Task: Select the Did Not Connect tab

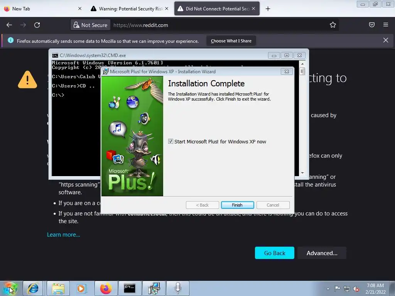Action: coord(218,9)
